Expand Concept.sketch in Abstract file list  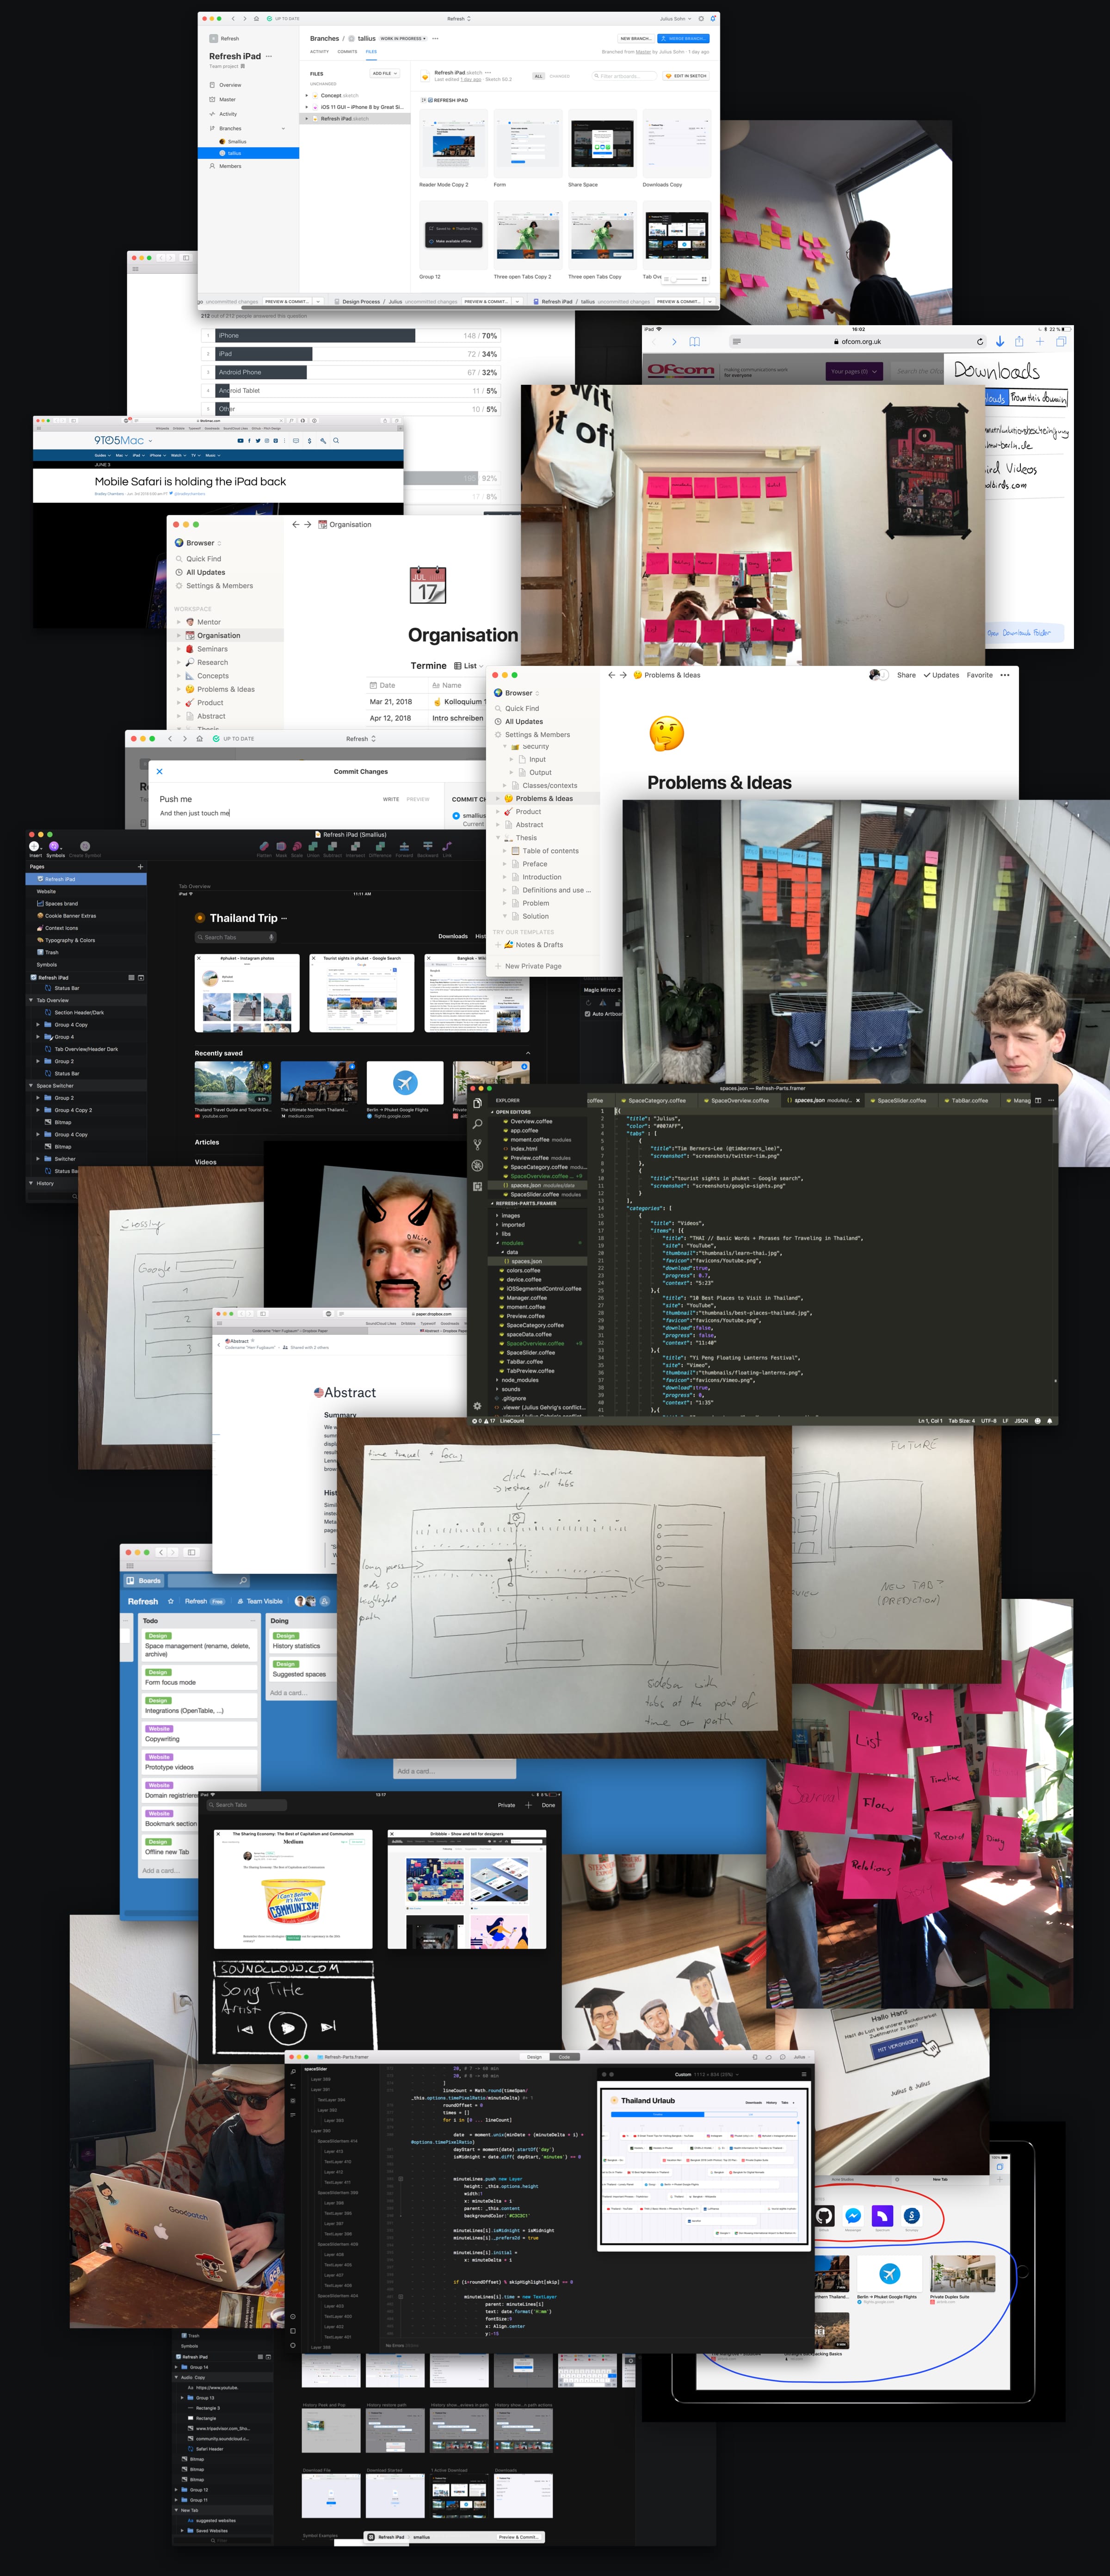coord(307,96)
